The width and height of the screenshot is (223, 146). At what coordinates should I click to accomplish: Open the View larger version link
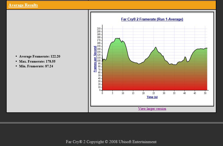152,109
